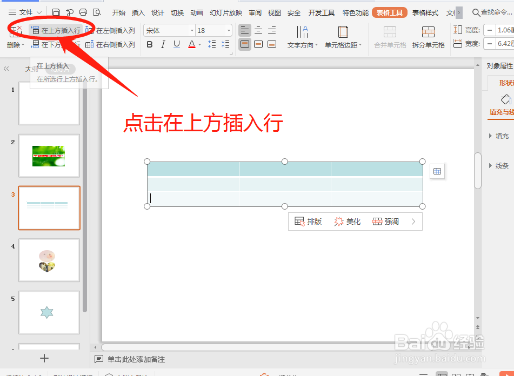Collapse the slide panel with double chevron
This screenshot has height=376, width=514.
point(6,69)
